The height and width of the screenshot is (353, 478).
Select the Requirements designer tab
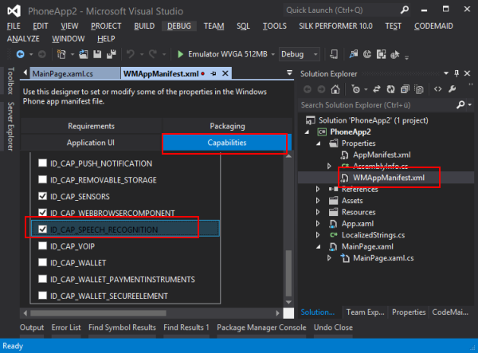(91, 126)
